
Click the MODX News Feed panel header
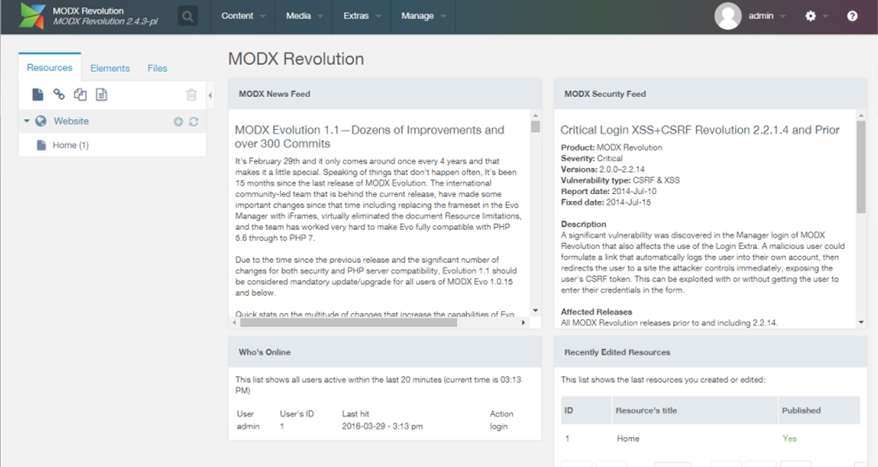[385, 94]
